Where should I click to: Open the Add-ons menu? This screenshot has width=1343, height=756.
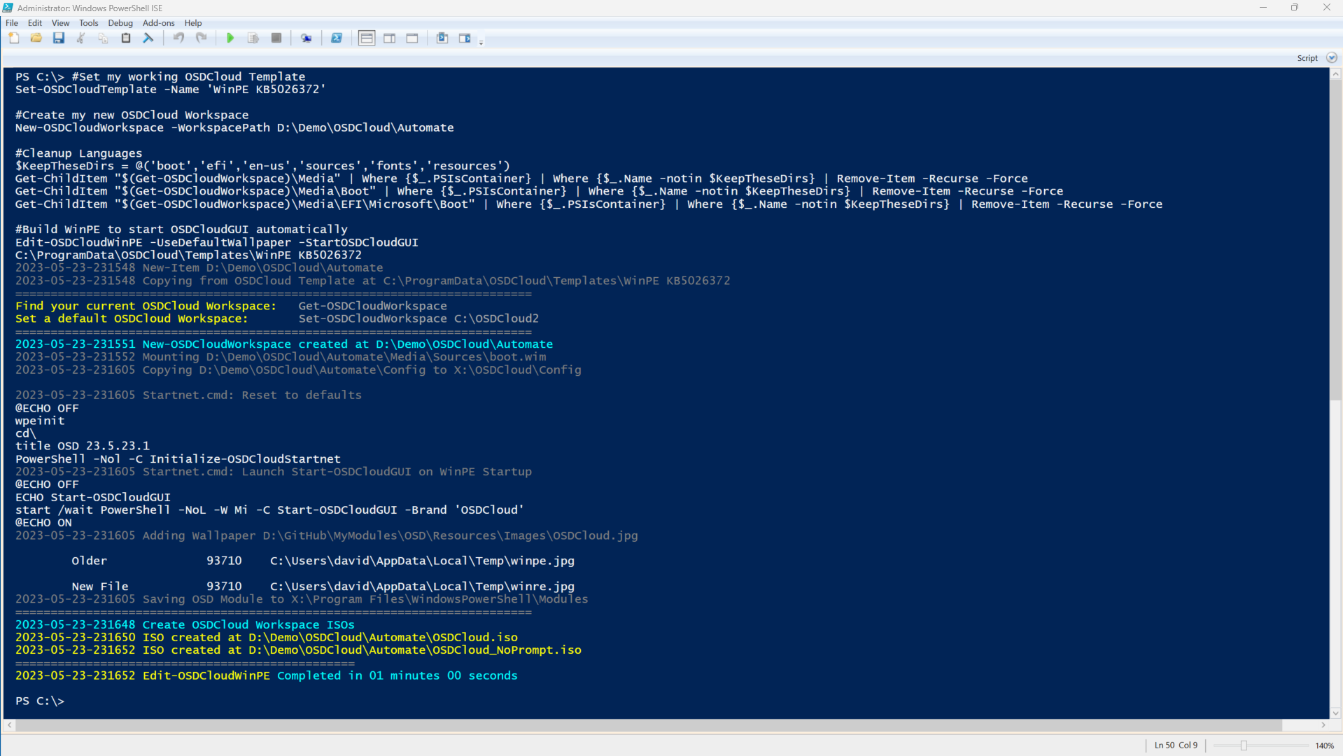(159, 23)
